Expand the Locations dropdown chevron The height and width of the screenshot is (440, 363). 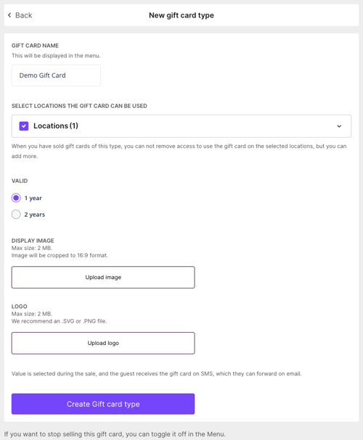coord(339,126)
